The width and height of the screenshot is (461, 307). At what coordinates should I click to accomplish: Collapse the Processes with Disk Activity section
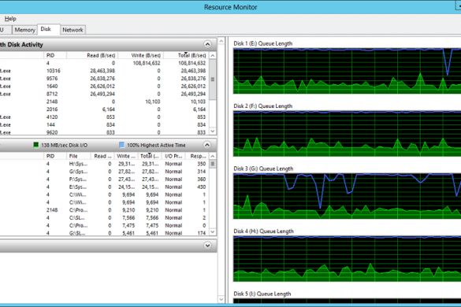coord(207,44)
